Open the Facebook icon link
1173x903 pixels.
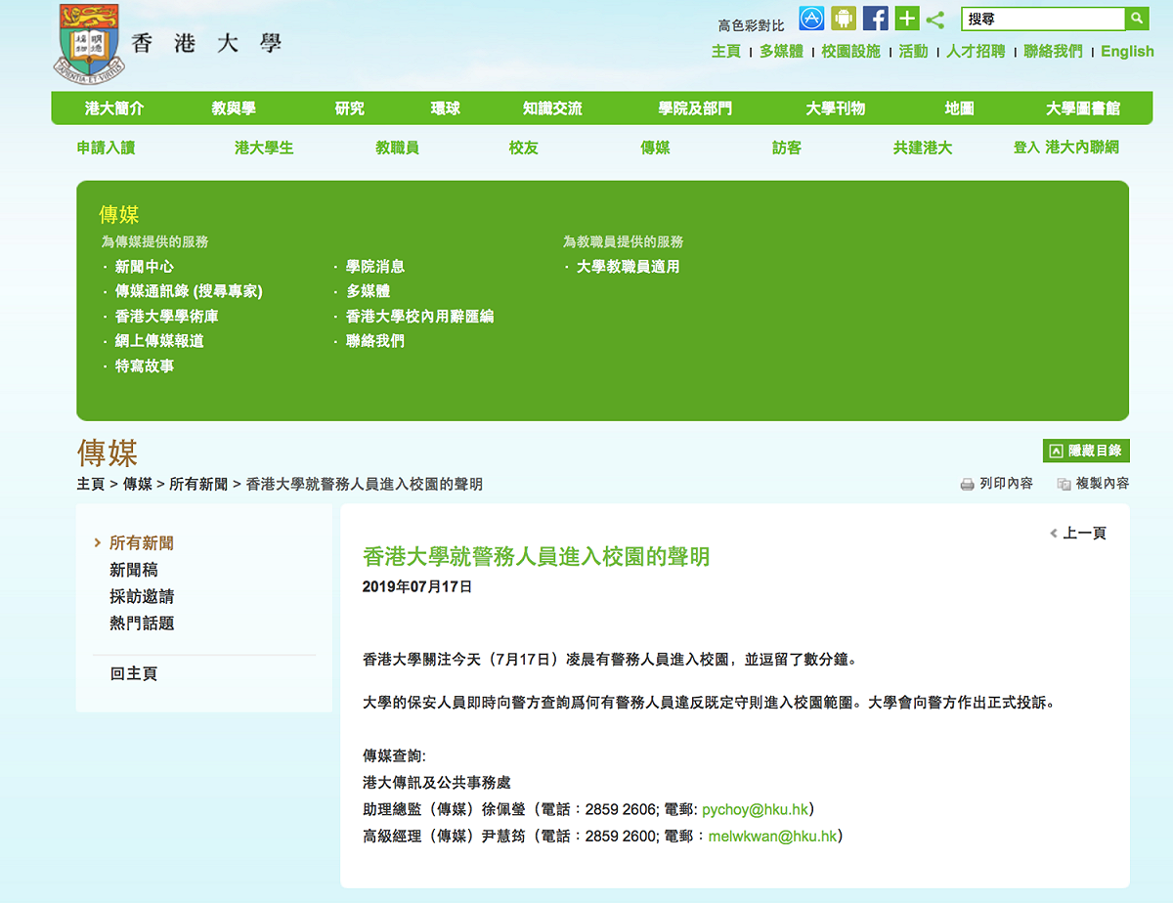point(876,19)
